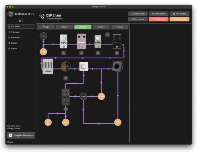Toggle the bypass button under the NSG pedal
The width and height of the screenshot is (200, 152).
pyautogui.click(x=63, y=53)
